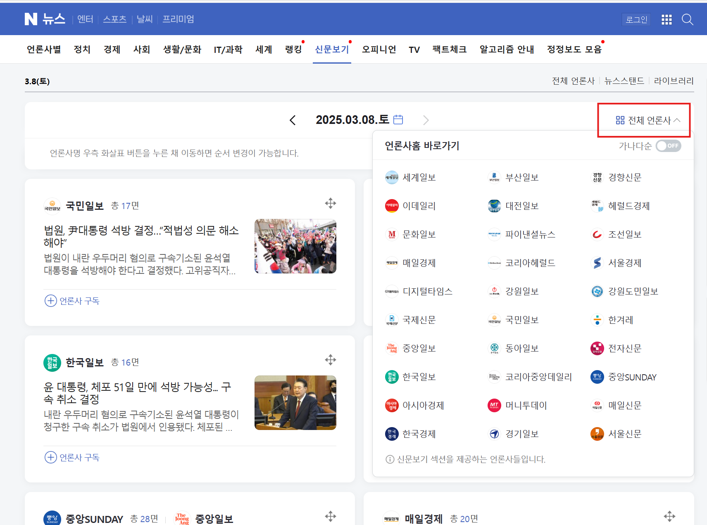Click the 강원도민일보 logo icon
Screen dimensions: 707x525
(597, 292)
